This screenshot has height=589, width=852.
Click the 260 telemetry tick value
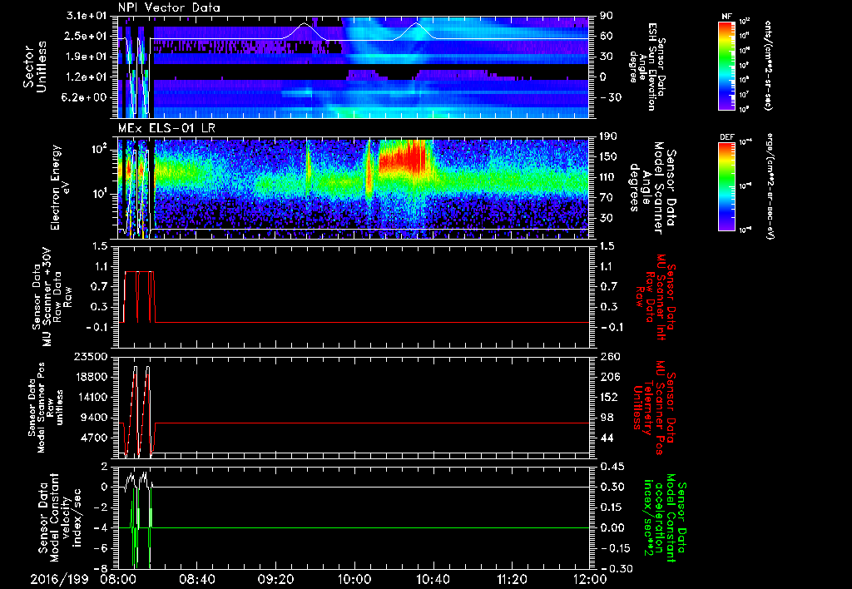click(x=610, y=357)
